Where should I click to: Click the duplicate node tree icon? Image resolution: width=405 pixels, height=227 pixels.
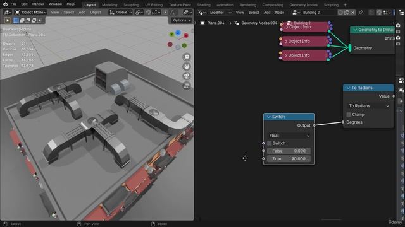(x=347, y=13)
